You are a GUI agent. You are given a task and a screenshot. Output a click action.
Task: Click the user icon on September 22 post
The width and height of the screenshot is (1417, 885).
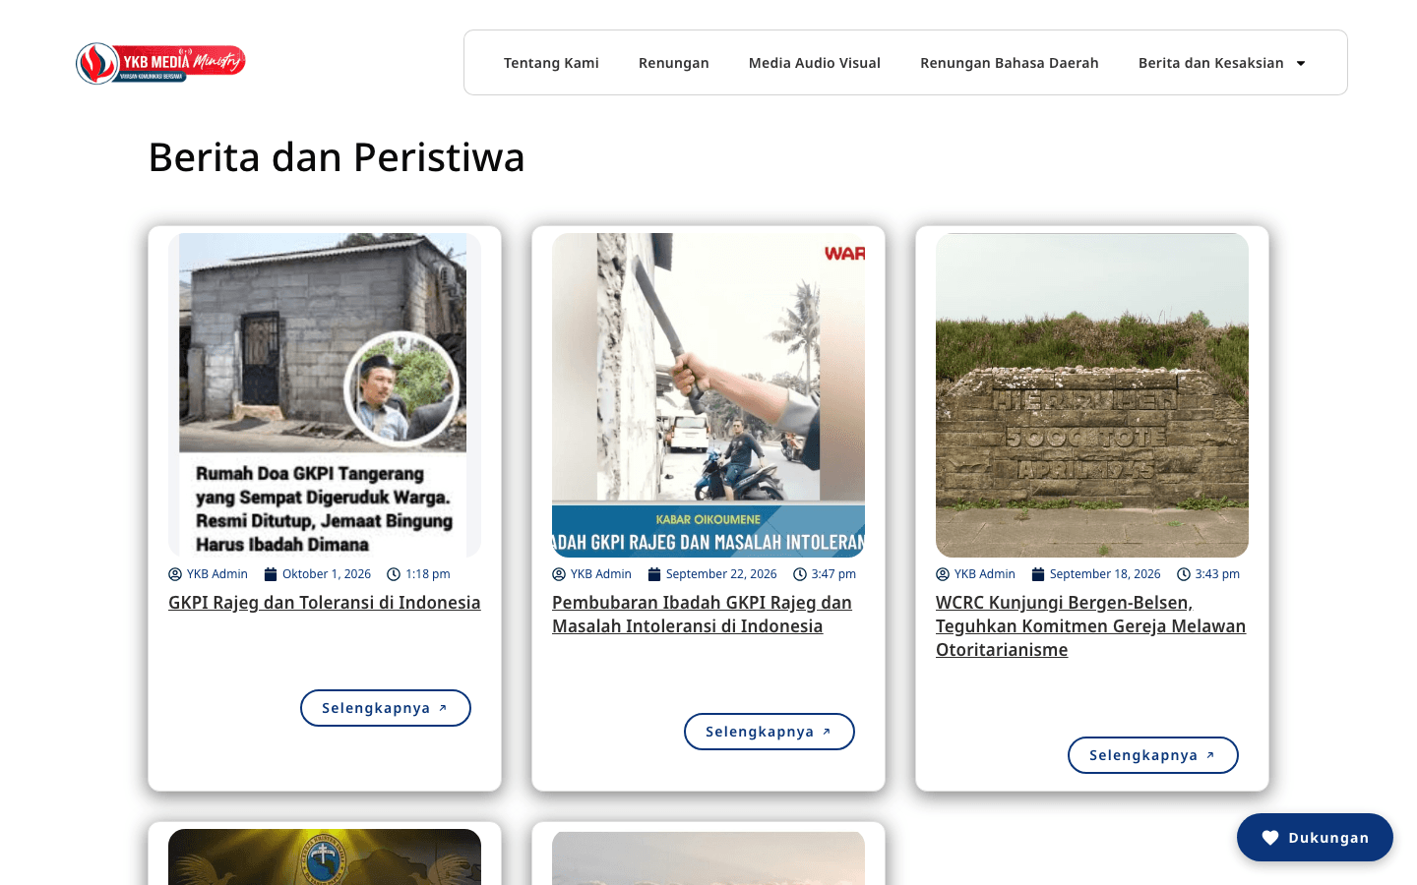[x=559, y=574]
